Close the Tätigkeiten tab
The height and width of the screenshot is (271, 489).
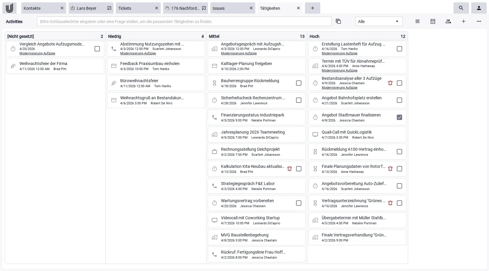[298, 8]
